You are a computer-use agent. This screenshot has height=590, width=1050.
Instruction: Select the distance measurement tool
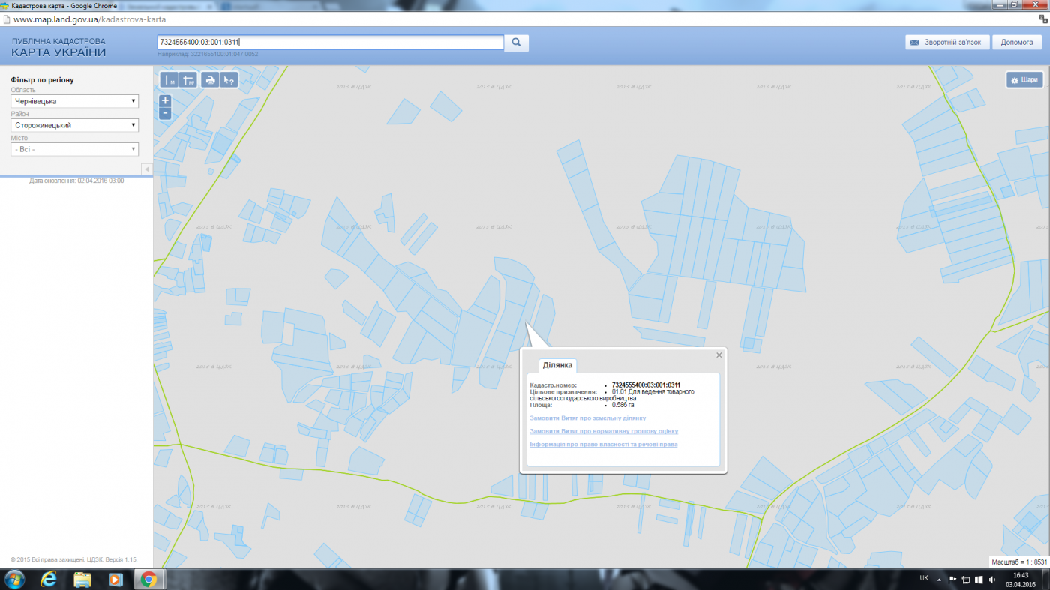[x=169, y=80]
